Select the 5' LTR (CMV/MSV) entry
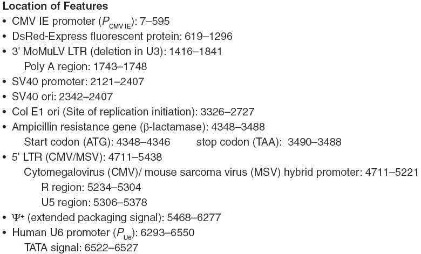 [x=87, y=157]
